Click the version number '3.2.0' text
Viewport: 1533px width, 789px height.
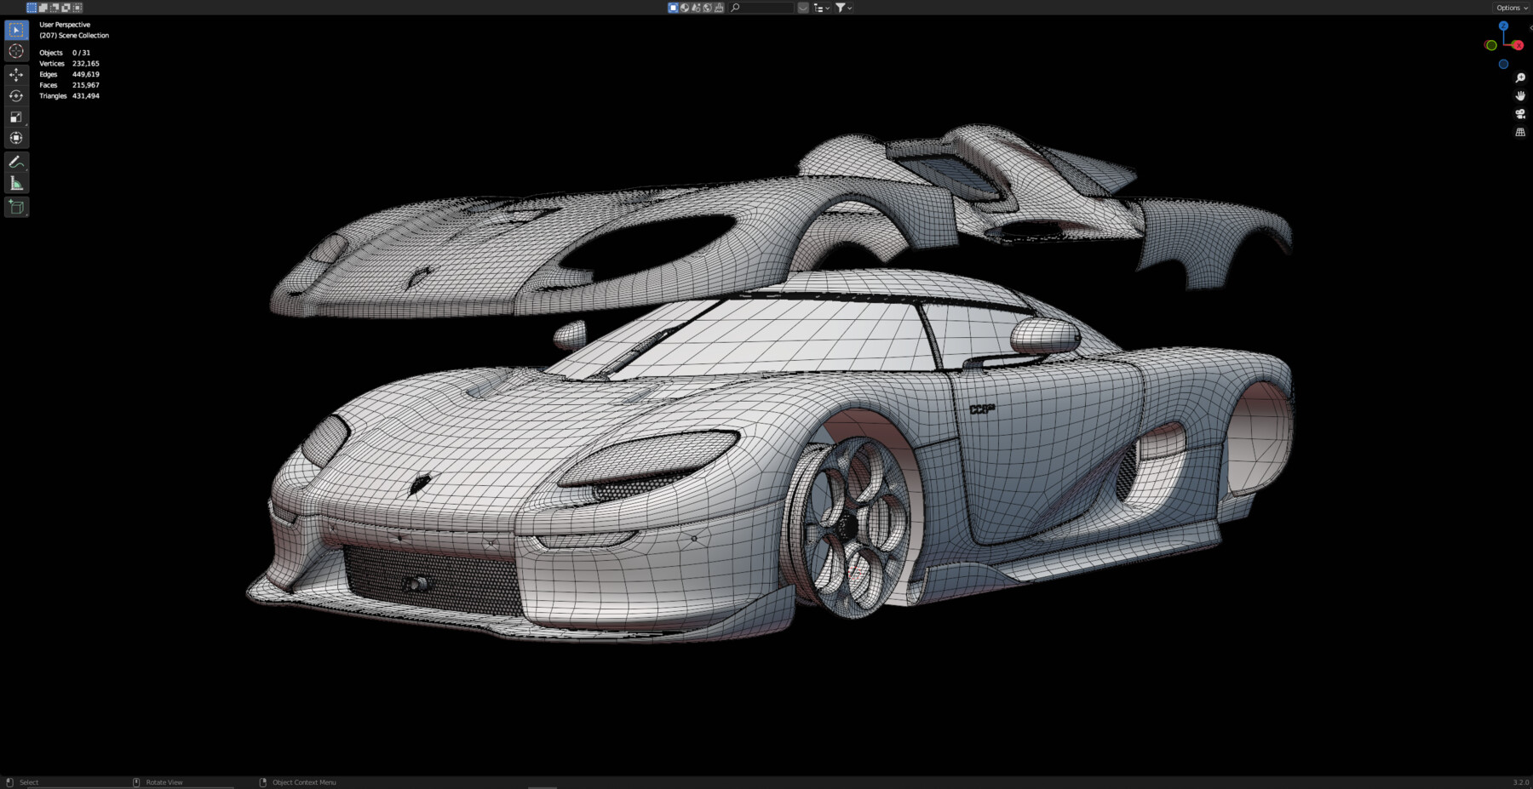click(1520, 782)
